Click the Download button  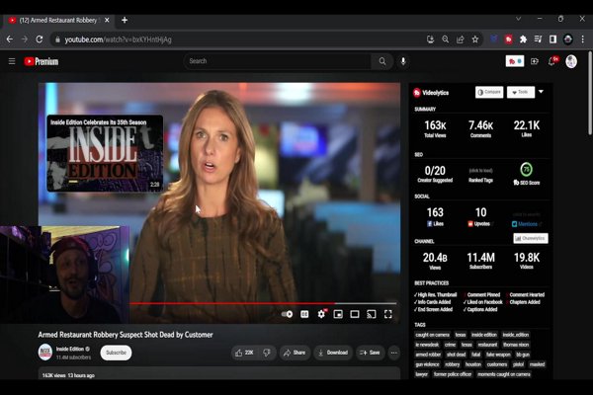(x=333, y=353)
